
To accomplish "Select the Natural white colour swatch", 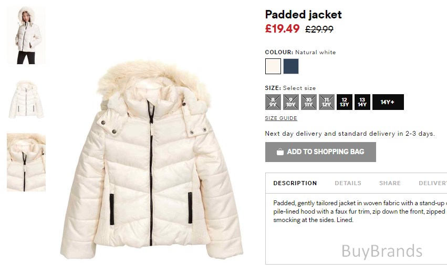I will point(273,66).
